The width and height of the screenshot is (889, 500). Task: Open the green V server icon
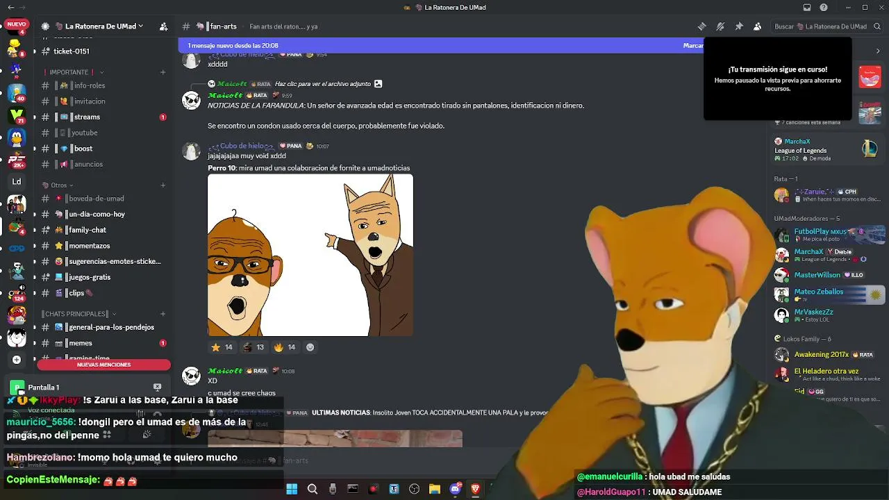17,115
